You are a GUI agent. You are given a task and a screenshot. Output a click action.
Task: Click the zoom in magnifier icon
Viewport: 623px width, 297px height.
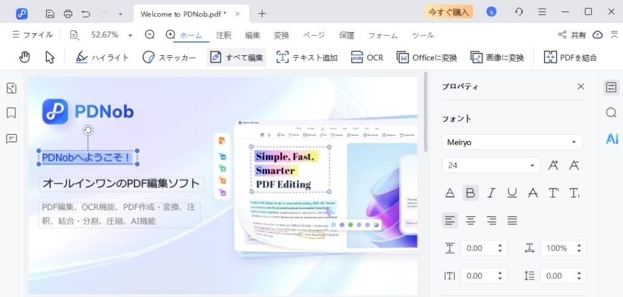(170, 35)
